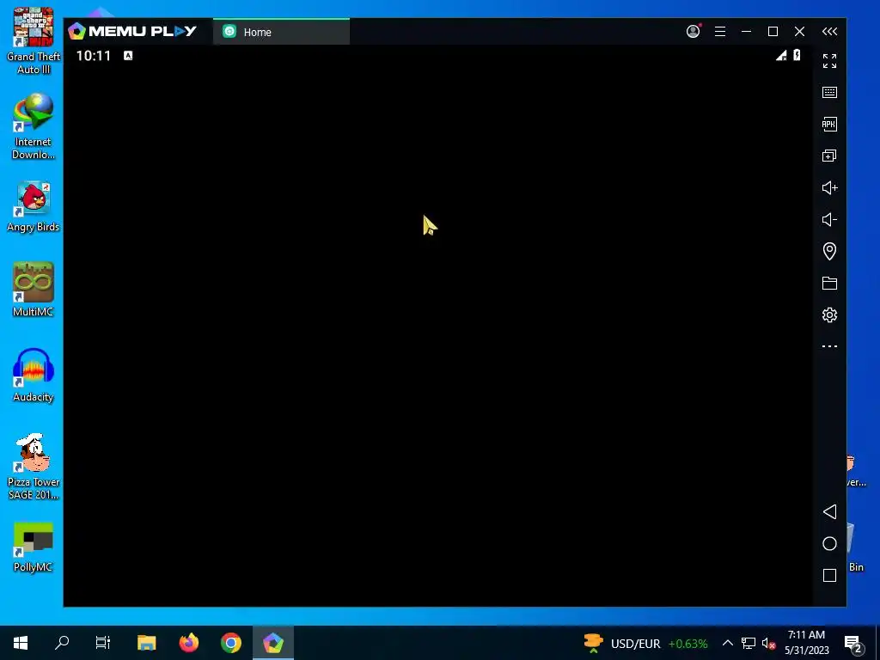Open taskbar search
The height and width of the screenshot is (660, 880).
pyautogui.click(x=62, y=643)
